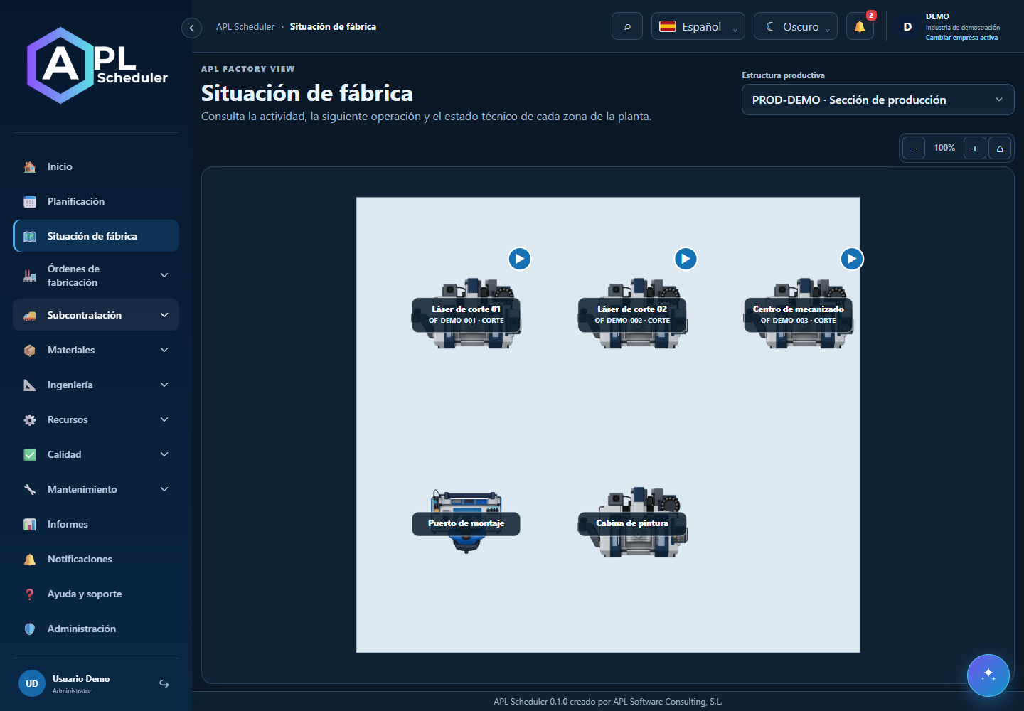Viewport: 1024px width, 711px height.
Task: Open Notificaciones from the sidebar
Action: pos(96,559)
